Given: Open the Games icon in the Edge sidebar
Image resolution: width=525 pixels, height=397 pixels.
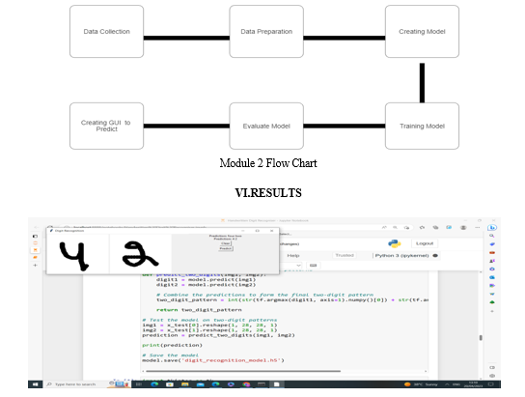Looking at the screenshot, I should point(492,261).
